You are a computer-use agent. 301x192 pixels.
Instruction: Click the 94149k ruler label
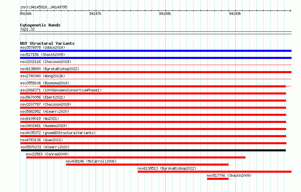[x=235, y=14]
